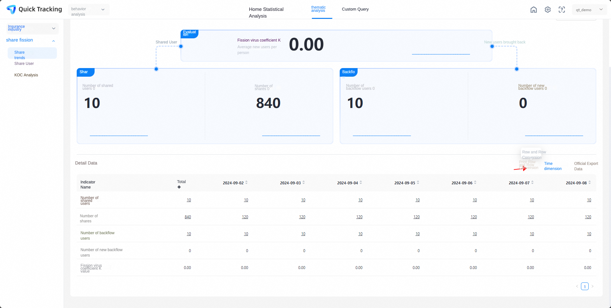Click the diamond sort icon under Total

(x=179, y=187)
